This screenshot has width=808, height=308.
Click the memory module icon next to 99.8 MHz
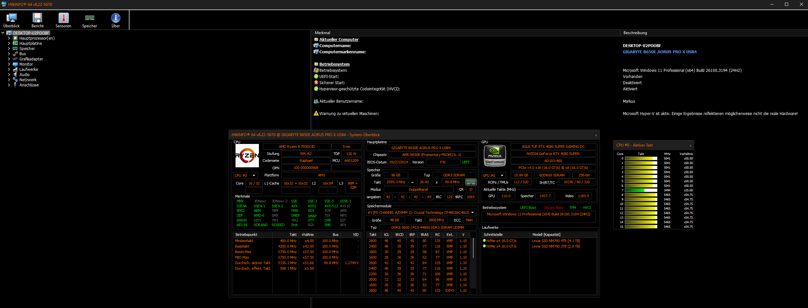471,182
